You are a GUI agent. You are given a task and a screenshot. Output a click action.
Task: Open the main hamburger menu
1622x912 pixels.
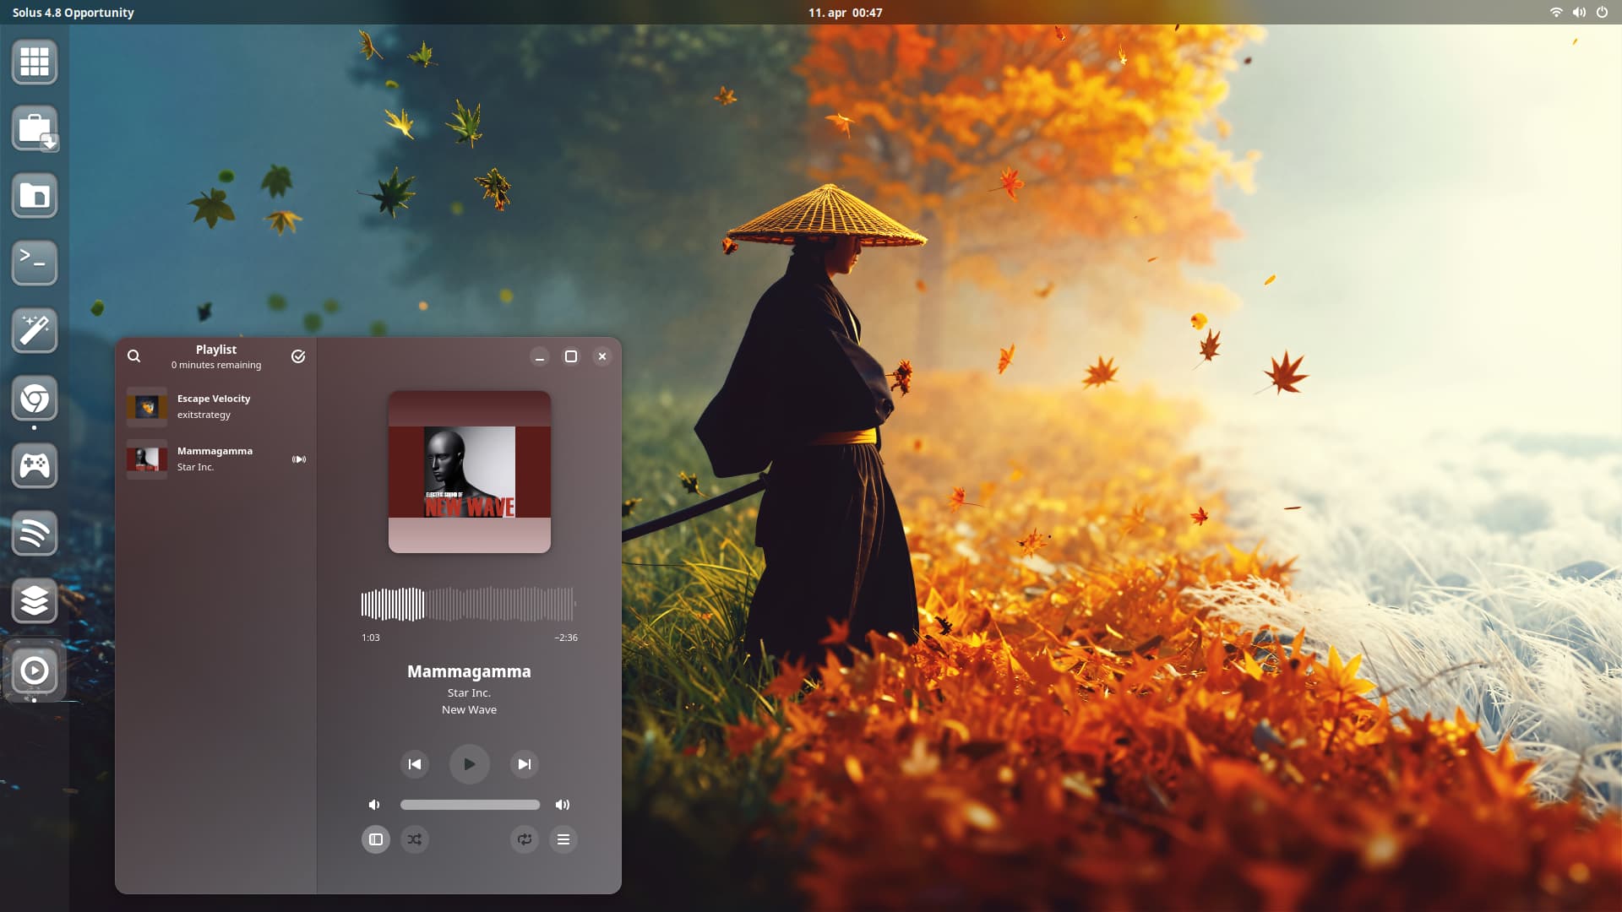[x=563, y=839]
